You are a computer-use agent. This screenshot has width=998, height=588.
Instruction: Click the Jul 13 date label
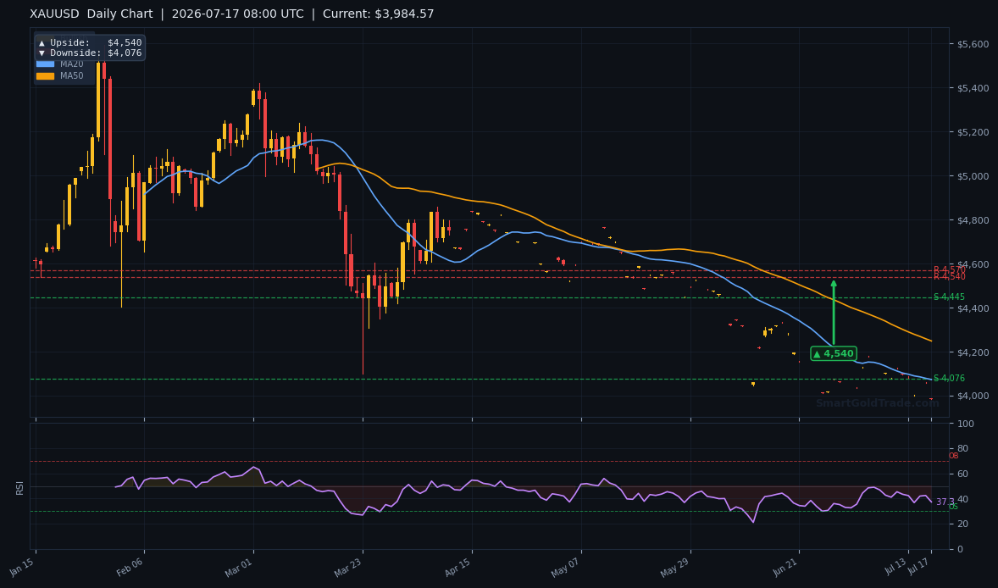895,566
